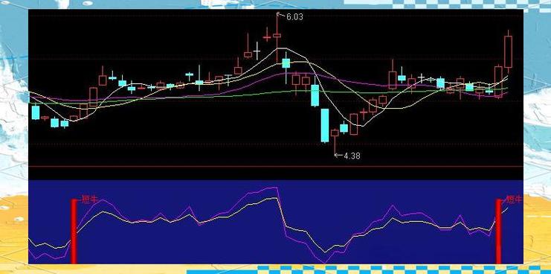Click the right 短牛 text label

click(x=514, y=200)
